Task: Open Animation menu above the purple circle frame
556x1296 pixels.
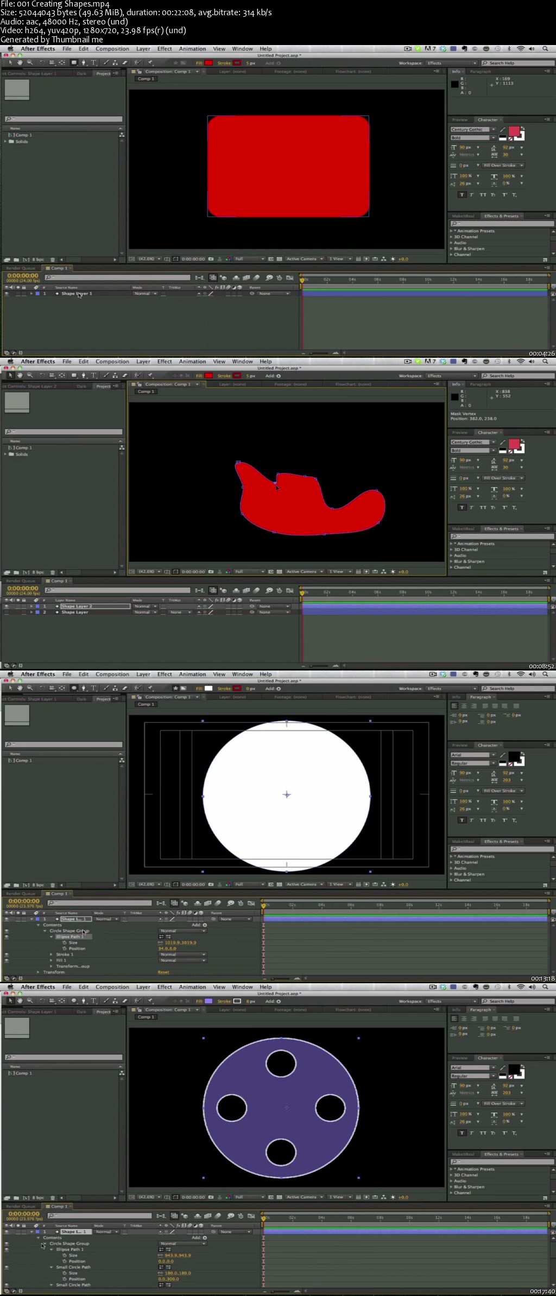Action: pos(192,987)
